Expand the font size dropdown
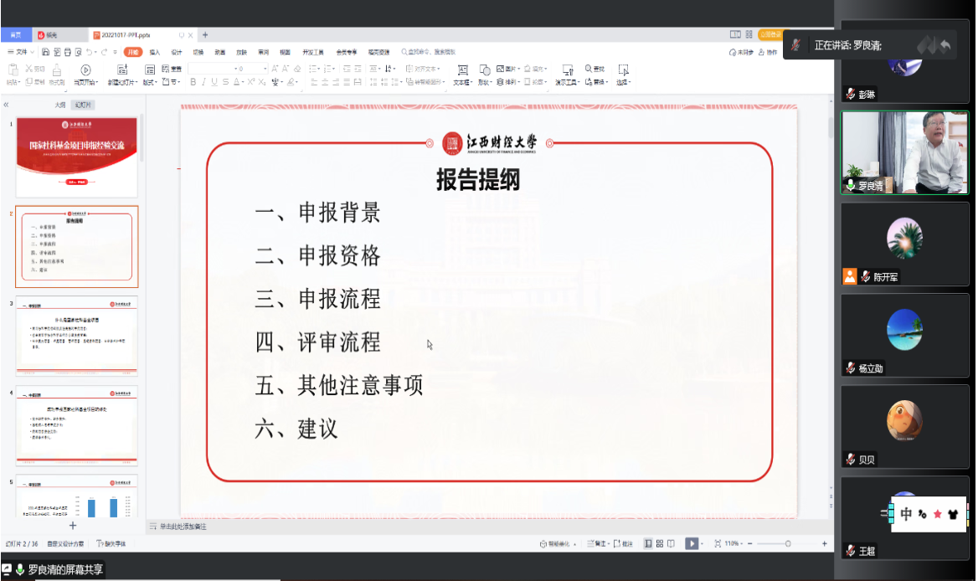 click(265, 69)
